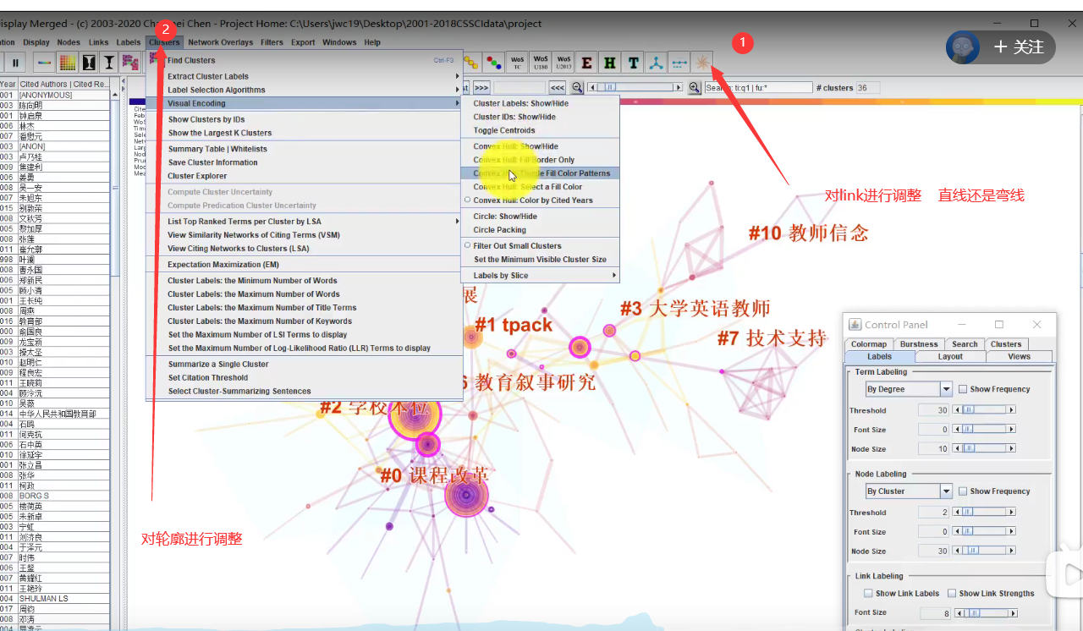Click the yellow linked nodes toolbar icon
Screen dimensions: 1083x631
471,63
